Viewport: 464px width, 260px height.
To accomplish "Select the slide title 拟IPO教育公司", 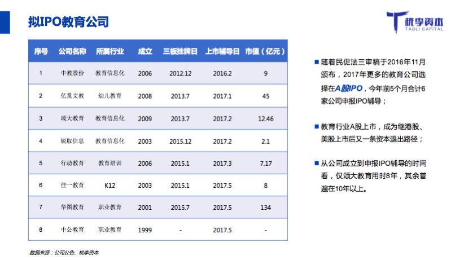I will tap(68, 22).
